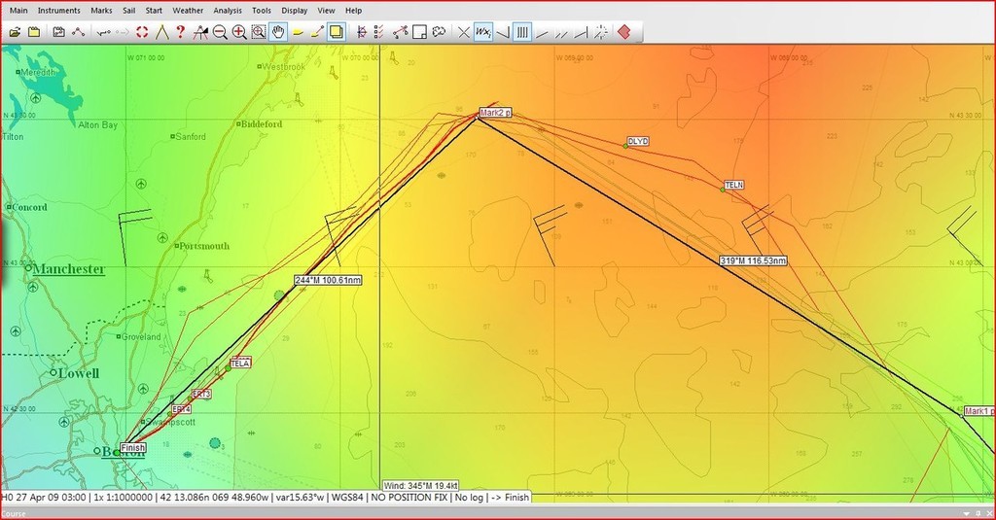Click the cloud outline icon
996x520 pixels.
point(439,32)
